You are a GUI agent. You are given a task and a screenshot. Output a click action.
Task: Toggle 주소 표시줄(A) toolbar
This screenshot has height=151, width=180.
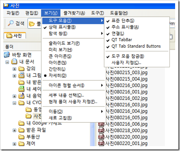tap(137, 27)
